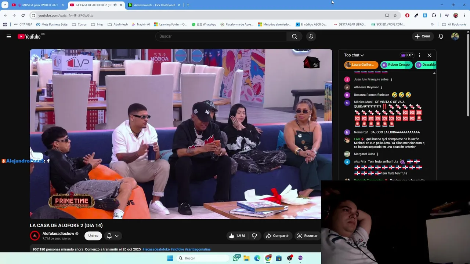This screenshot has width=470, height=264.
Task: Switch to Achievements - Kick Dashboard tab
Action: point(154,5)
